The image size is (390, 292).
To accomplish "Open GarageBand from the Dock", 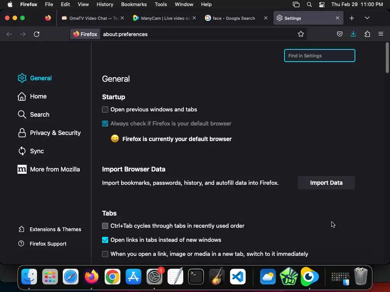I will (217, 276).
